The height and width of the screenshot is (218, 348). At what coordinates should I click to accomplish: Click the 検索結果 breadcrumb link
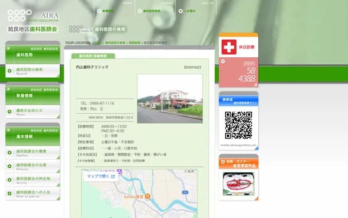click(x=134, y=43)
